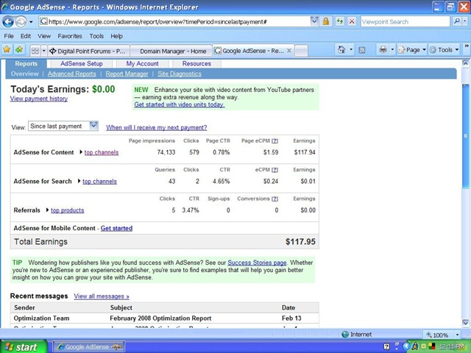Click View payment history link

[x=39, y=99]
